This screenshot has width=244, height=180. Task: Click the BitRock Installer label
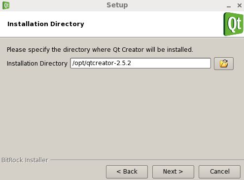coord(25,160)
